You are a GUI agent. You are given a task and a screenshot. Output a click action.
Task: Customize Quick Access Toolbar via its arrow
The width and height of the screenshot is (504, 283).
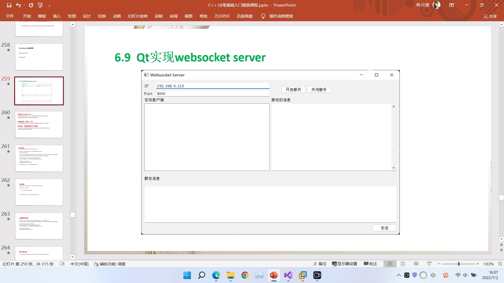(49, 5)
